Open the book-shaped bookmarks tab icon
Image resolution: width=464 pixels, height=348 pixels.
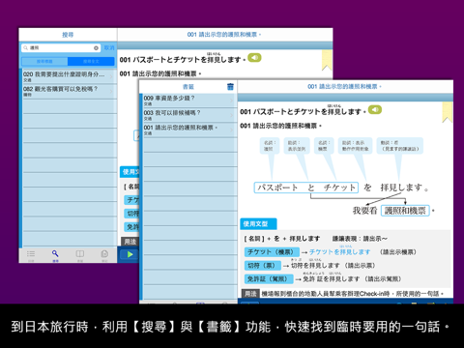pos(80,254)
